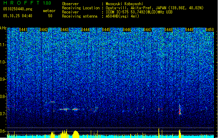
Task: Click the receiver text ICOM IC-575 53.7492
Action: [139, 12]
